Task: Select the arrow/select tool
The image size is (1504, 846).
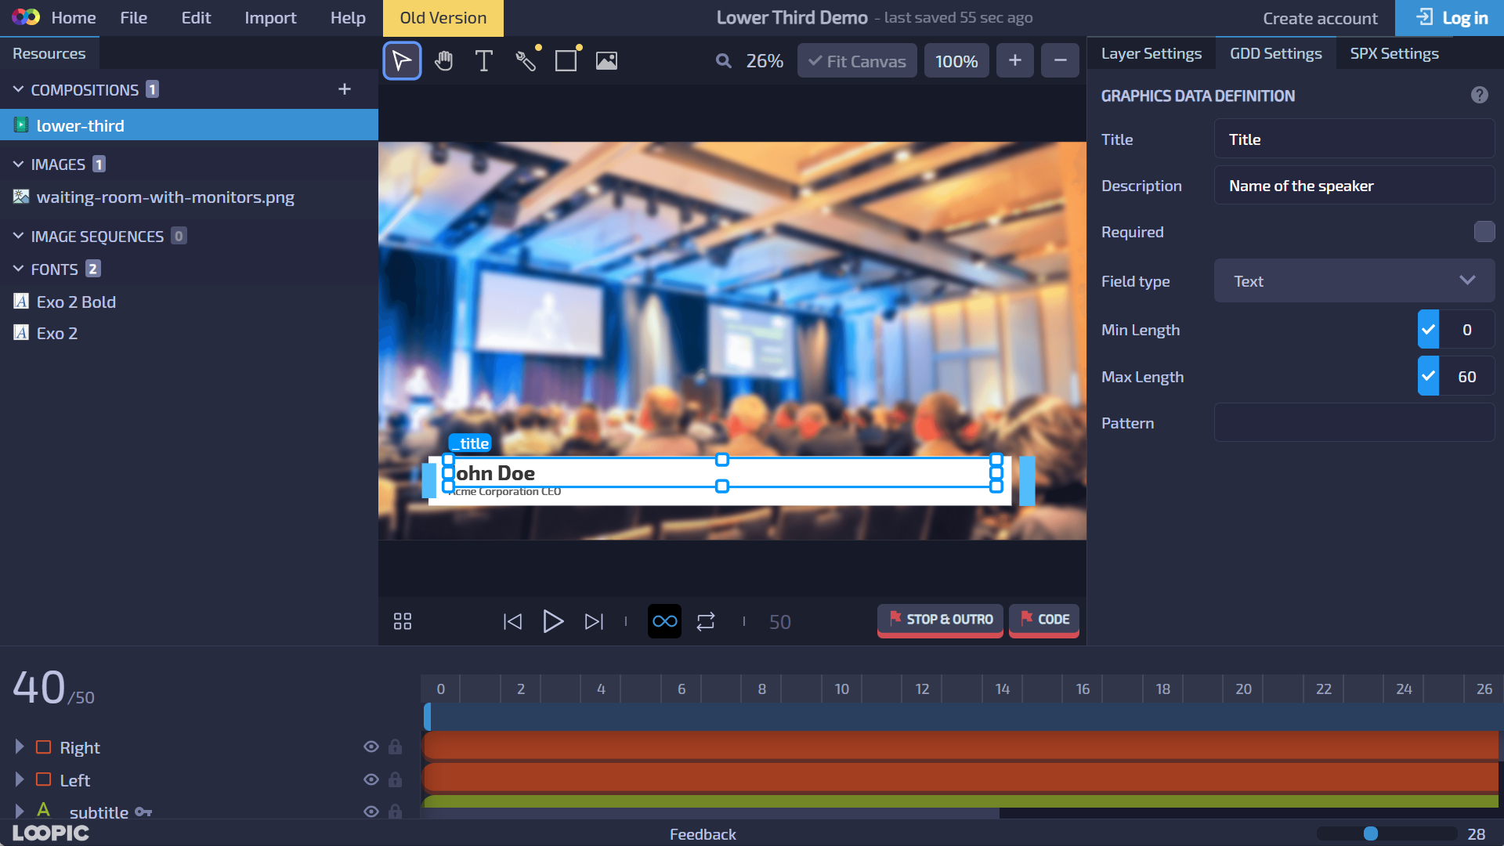Action: (x=403, y=60)
